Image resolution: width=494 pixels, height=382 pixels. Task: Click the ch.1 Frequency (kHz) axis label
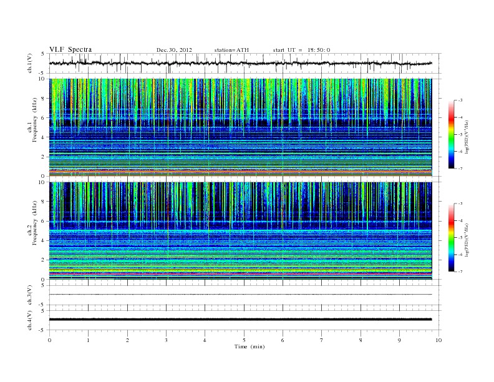(32, 119)
